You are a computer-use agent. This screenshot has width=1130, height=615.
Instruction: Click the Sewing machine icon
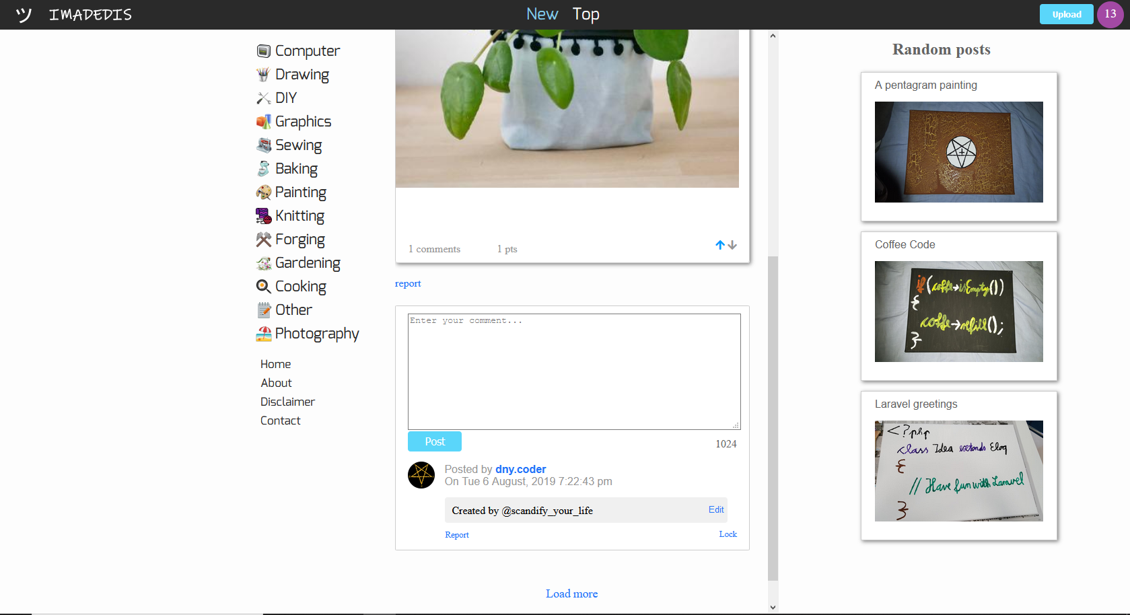(x=264, y=145)
